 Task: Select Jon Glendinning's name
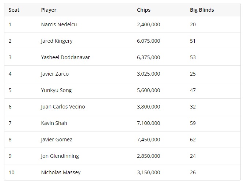(x=60, y=156)
